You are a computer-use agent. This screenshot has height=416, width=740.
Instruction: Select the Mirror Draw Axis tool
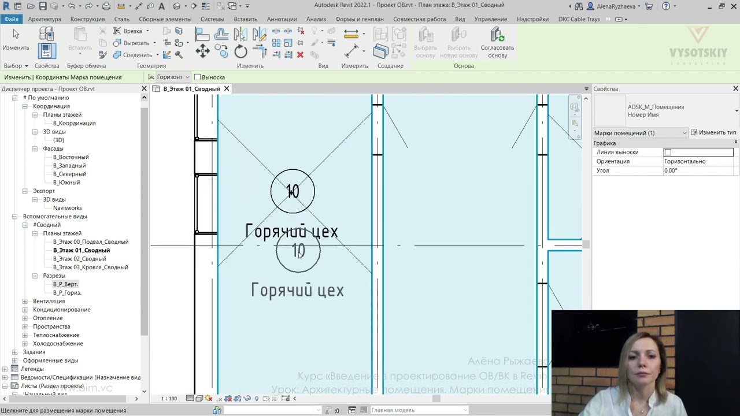(260, 34)
